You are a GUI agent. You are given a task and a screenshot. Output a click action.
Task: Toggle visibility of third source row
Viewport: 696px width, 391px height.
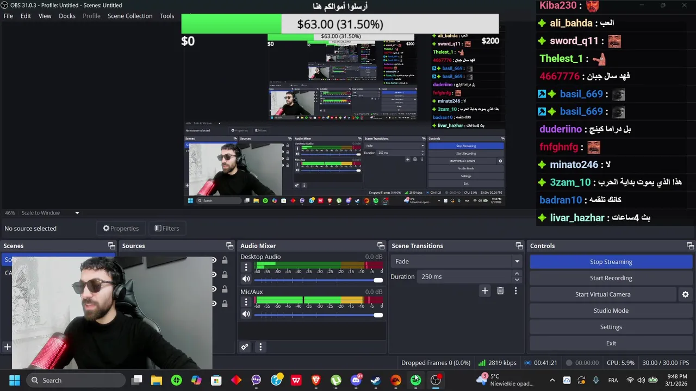pos(214,289)
